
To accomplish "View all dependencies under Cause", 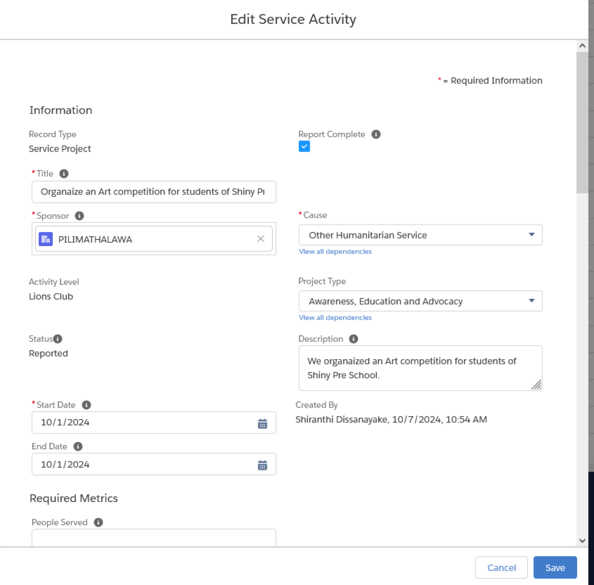I will [335, 251].
